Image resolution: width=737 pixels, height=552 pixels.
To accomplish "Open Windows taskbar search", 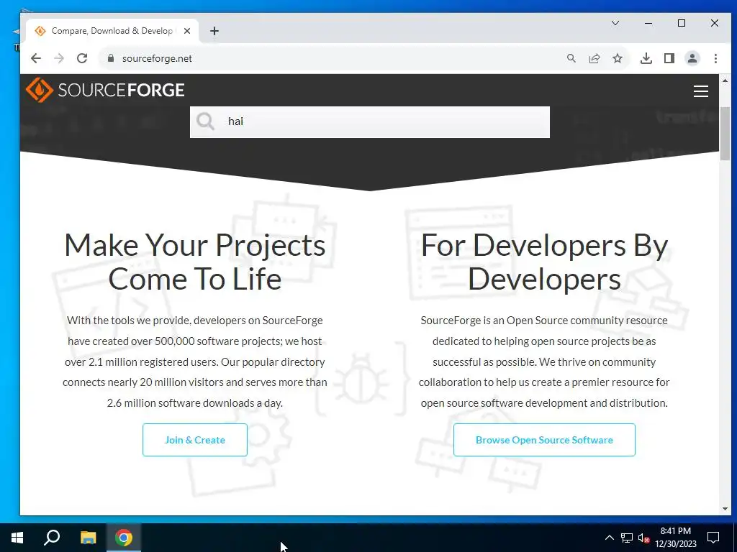I will point(52,538).
